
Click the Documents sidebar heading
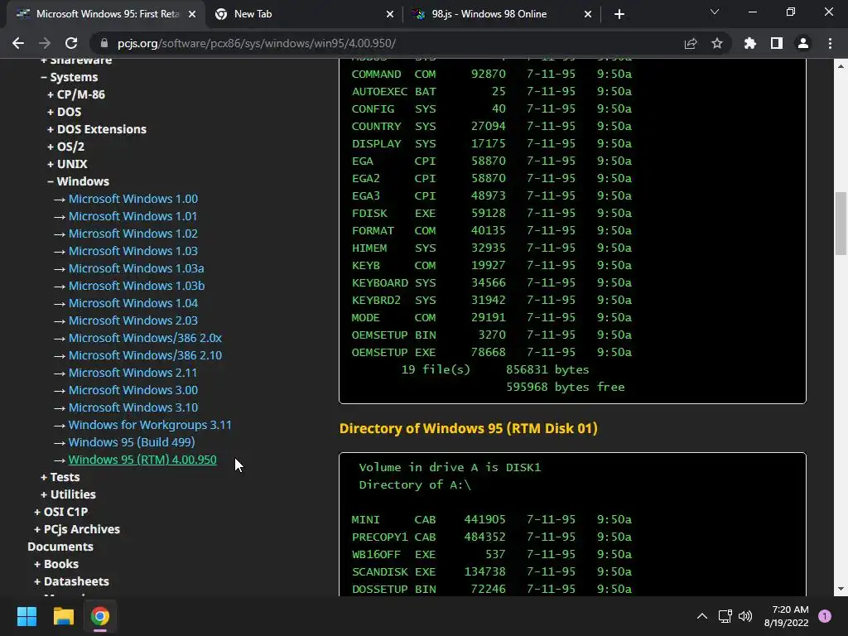(x=60, y=547)
